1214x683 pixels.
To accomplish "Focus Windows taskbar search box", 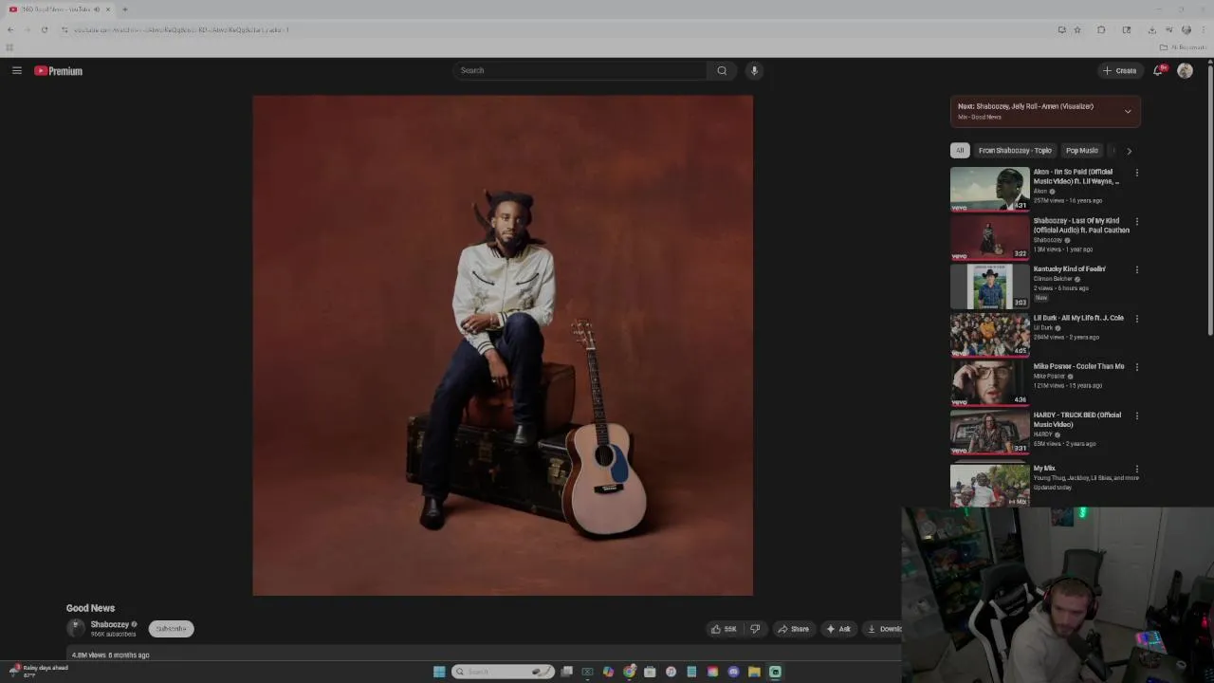I will 503,672.
